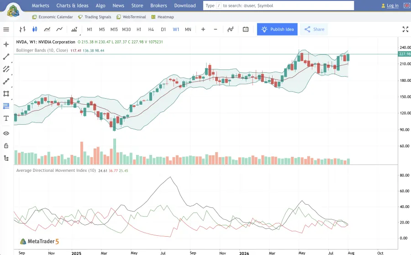Viewport: 411px width, 255px height.
Task: Click the Average Directional Movement Index label
Action: [56, 170]
